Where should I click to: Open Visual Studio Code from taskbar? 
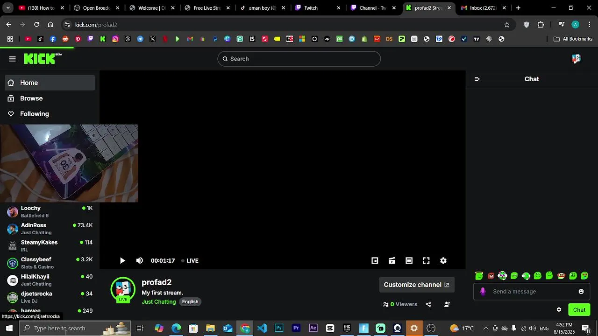pos(262,329)
